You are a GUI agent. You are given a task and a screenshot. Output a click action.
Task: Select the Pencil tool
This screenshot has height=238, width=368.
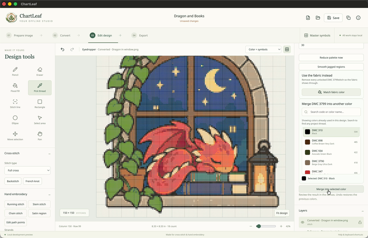(15, 71)
